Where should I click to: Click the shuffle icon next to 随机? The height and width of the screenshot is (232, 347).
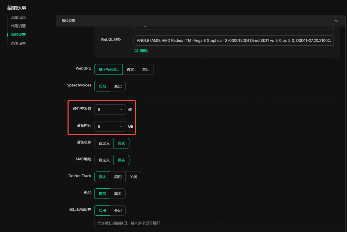pos(136,51)
